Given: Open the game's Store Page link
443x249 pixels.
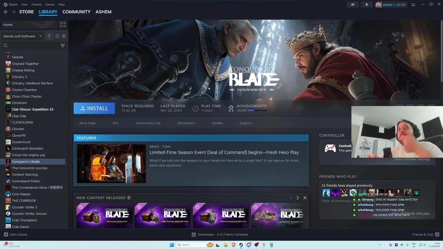Looking at the screenshot, I should click(x=87, y=123).
